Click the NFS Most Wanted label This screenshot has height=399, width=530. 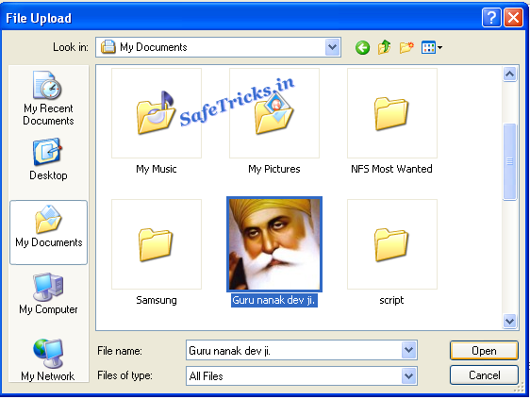(391, 169)
